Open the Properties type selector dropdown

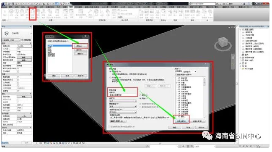point(17,33)
